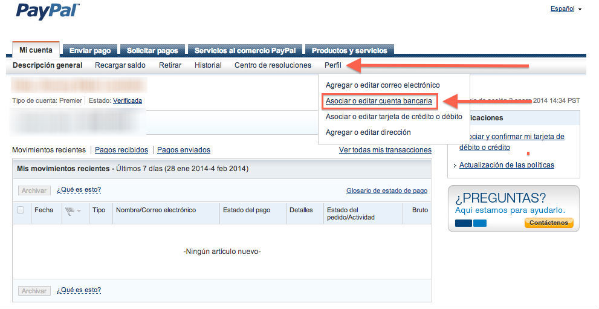Image resolution: width=599 pixels, height=309 pixels.
Task: Open the Productos y servicios tab
Action: pos(349,51)
